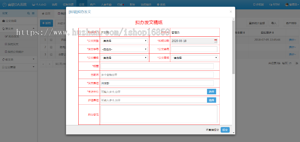Open 个人办公 in the top navigation
Image resolution: width=300 pixels, height=142 pixels.
39,4
